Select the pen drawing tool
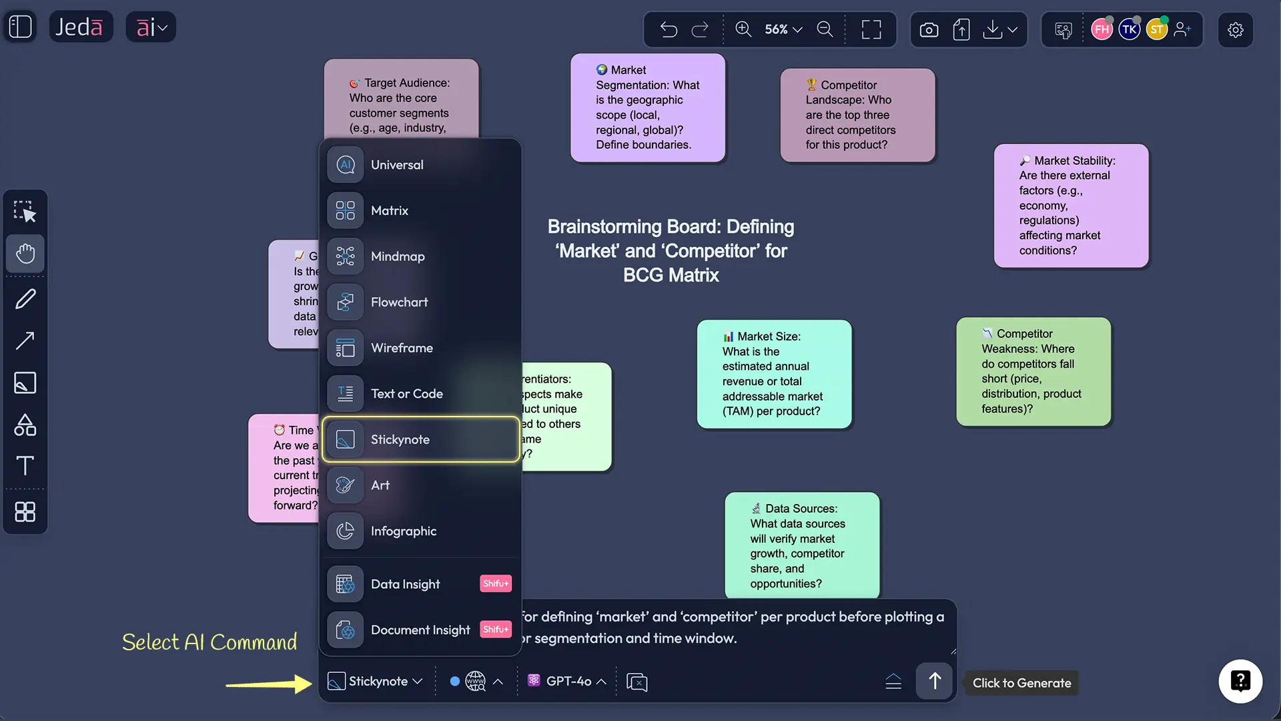The image size is (1281, 721). click(x=25, y=299)
